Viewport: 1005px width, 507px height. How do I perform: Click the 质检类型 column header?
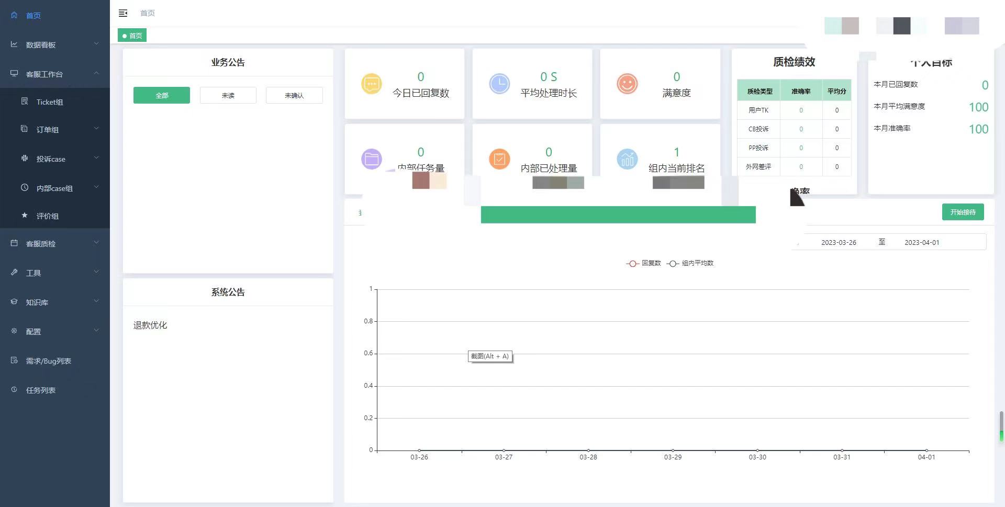tap(760, 91)
